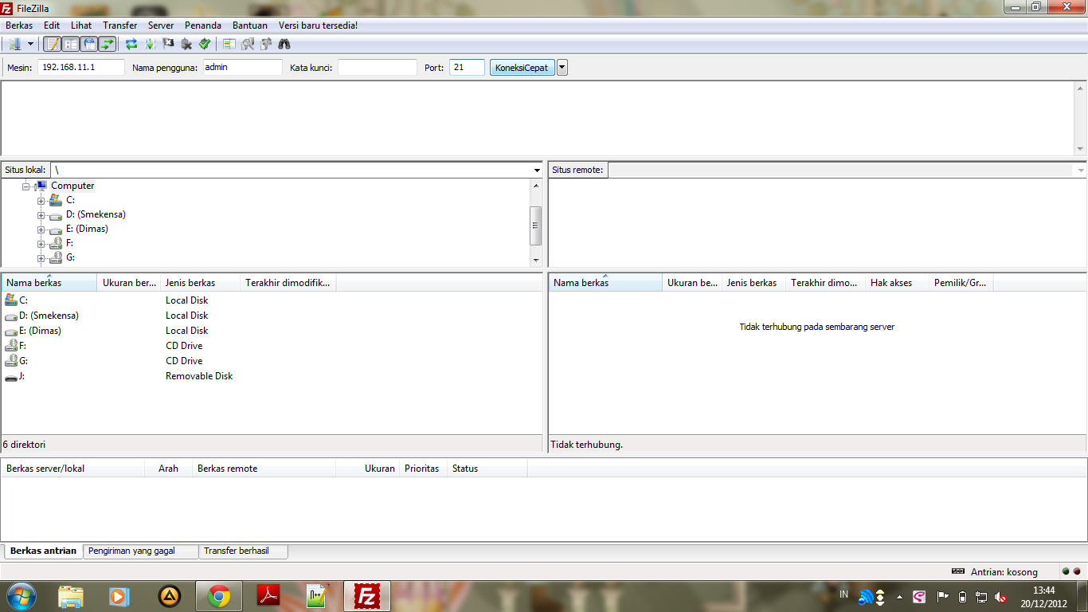Image resolution: width=1088 pixels, height=612 pixels.
Task: Open the Versi baru tersedia! menu
Action: (x=318, y=25)
